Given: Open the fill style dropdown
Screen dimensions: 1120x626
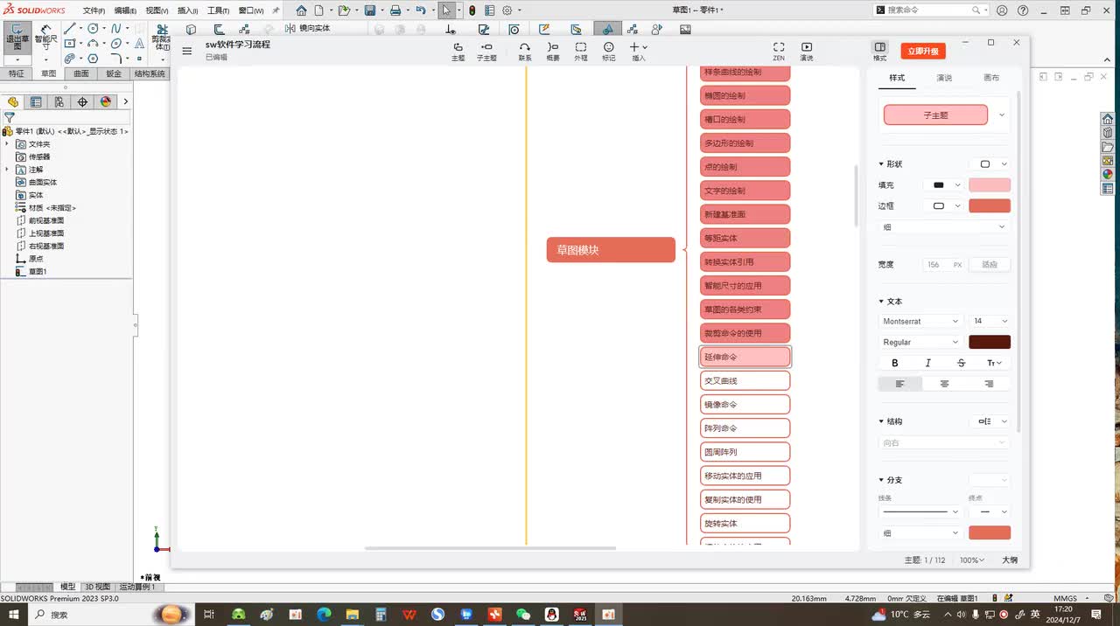Looking at the screenshot, I should coord(944,185).
